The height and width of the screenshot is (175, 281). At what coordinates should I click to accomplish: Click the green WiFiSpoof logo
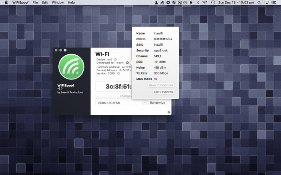click(x=72, y=68)
